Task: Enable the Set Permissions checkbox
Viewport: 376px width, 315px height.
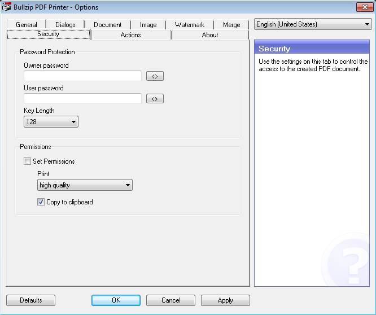Action: 27,161
